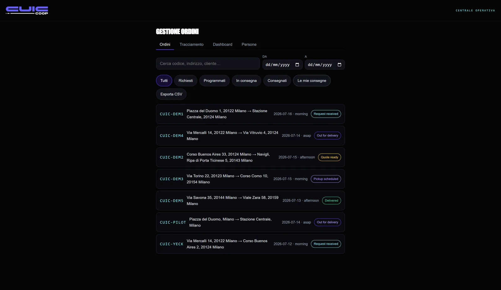Click date 2026-07-15 · afternoon

(297, 157)
